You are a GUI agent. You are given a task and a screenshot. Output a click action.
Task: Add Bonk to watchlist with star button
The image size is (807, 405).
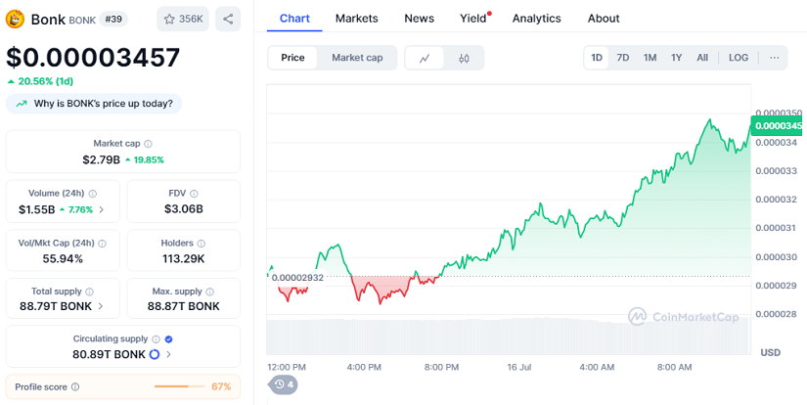(183, 19)
